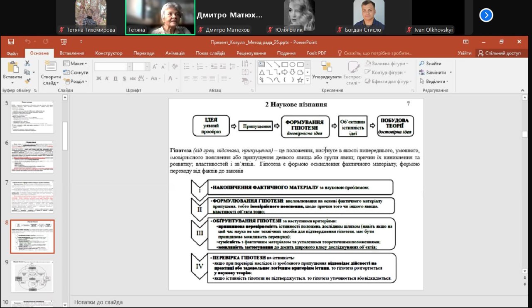The height and width of the screenshot is (308, 532).
Task: Switch to the Анімація tab
Action: click(x=175, y=53)
